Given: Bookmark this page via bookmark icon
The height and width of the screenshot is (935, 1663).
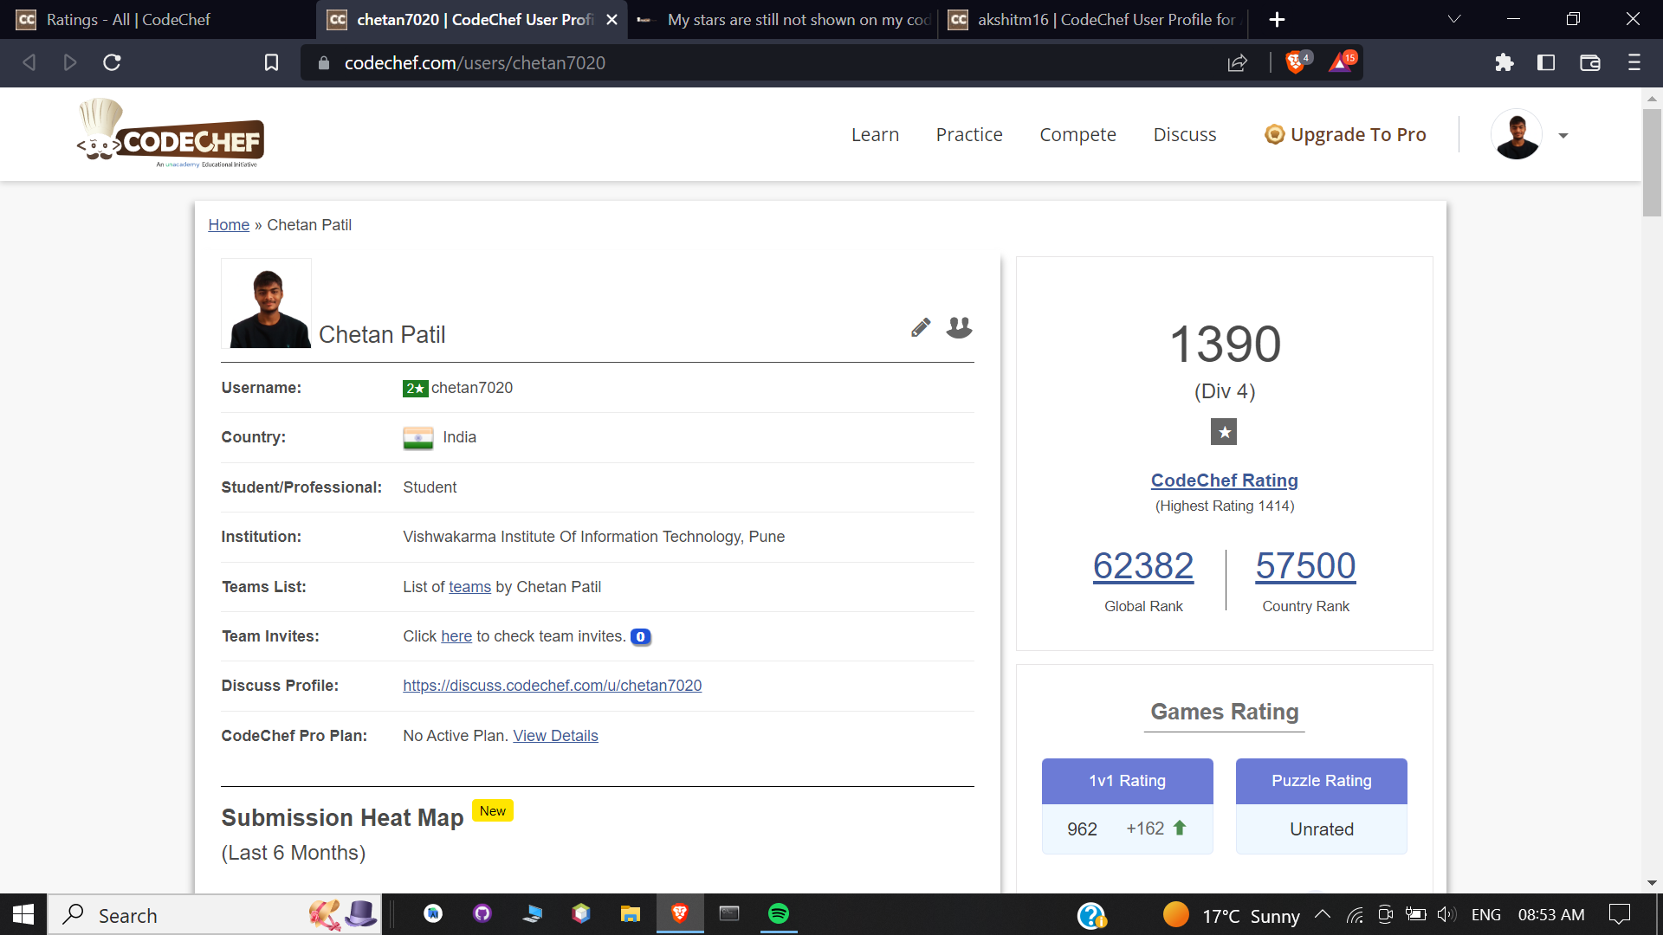Looking at the screenshot, I should coord(271,62).
